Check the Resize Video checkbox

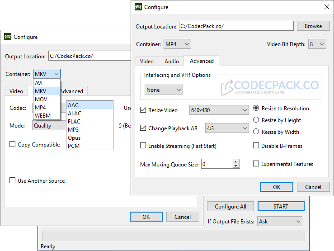[143, 110]
